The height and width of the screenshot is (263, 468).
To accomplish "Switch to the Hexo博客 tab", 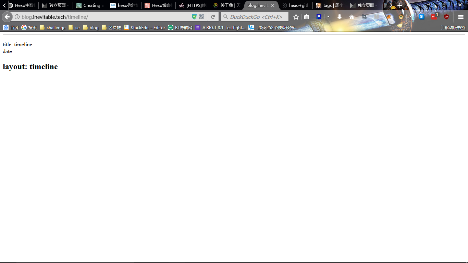I will [158, 5].
